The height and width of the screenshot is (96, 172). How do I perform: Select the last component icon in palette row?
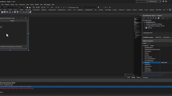(x=30, y=12)
